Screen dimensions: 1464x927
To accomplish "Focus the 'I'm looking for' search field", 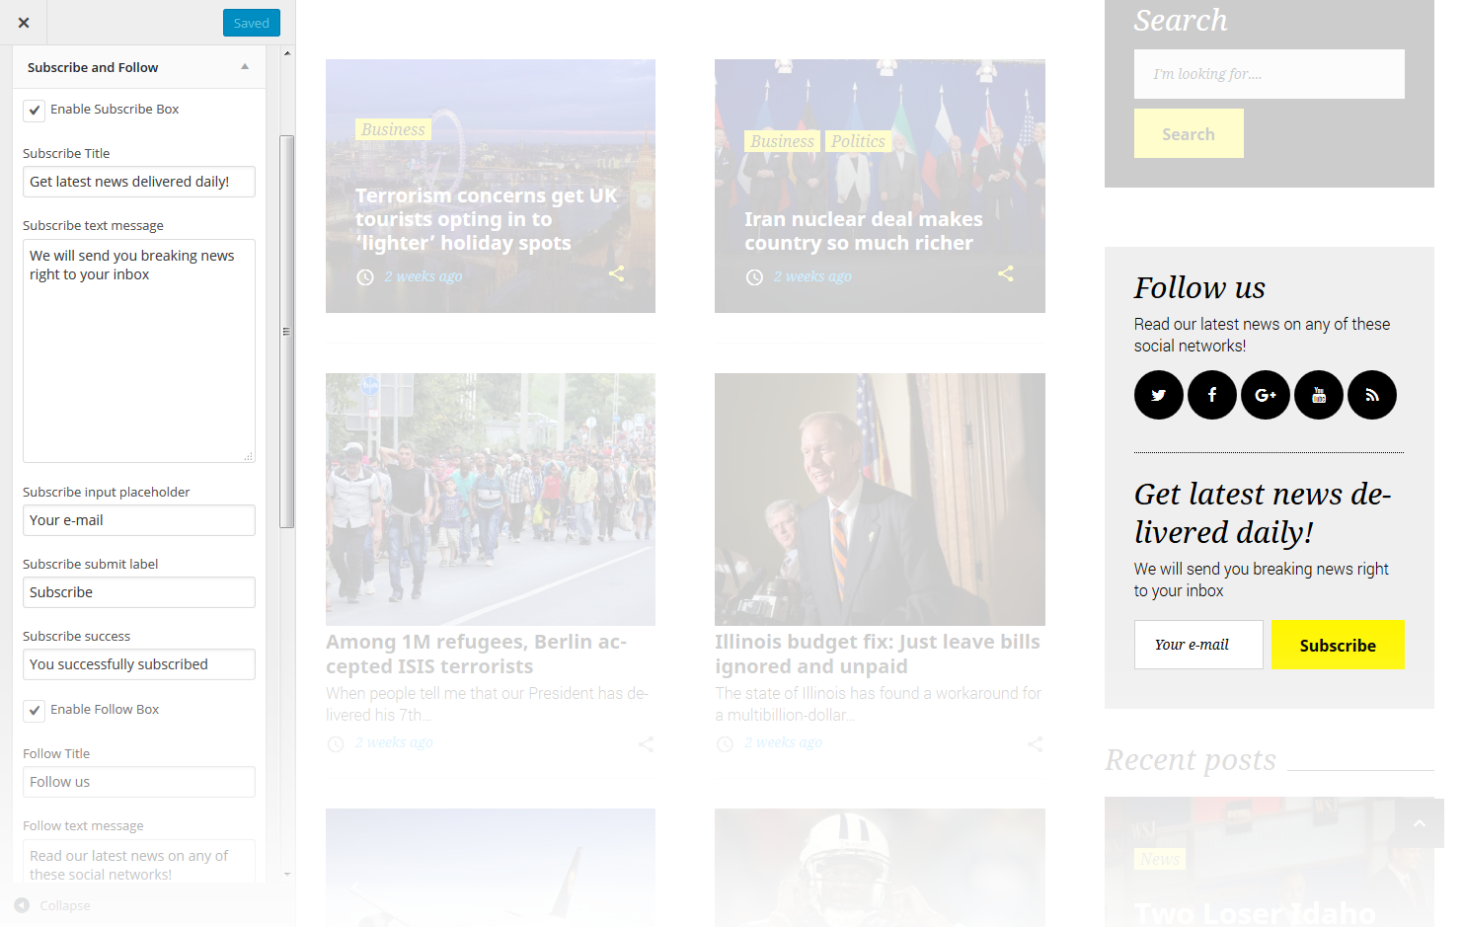I will pyautogui.click(x=1269, y=74).
